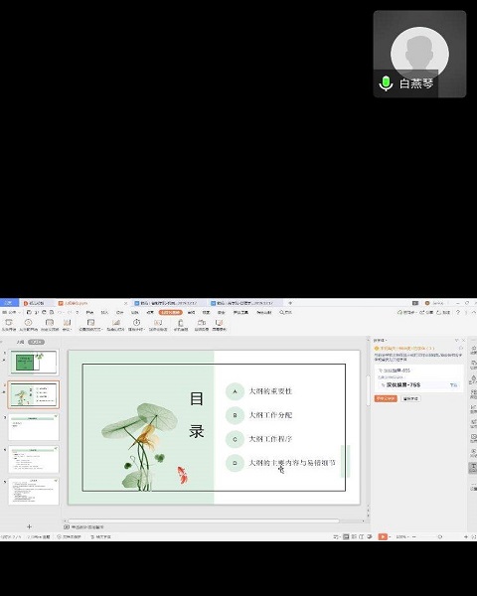Click the print preview quick toolbar icon
The width and height of the screenshot is (477, 596).
[52, 312]
